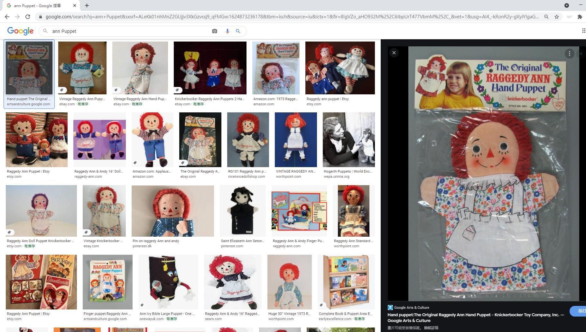Select Hand puppet:The Original thumbnail
Viewport: 586px width, 332px height.
[29, 68]
